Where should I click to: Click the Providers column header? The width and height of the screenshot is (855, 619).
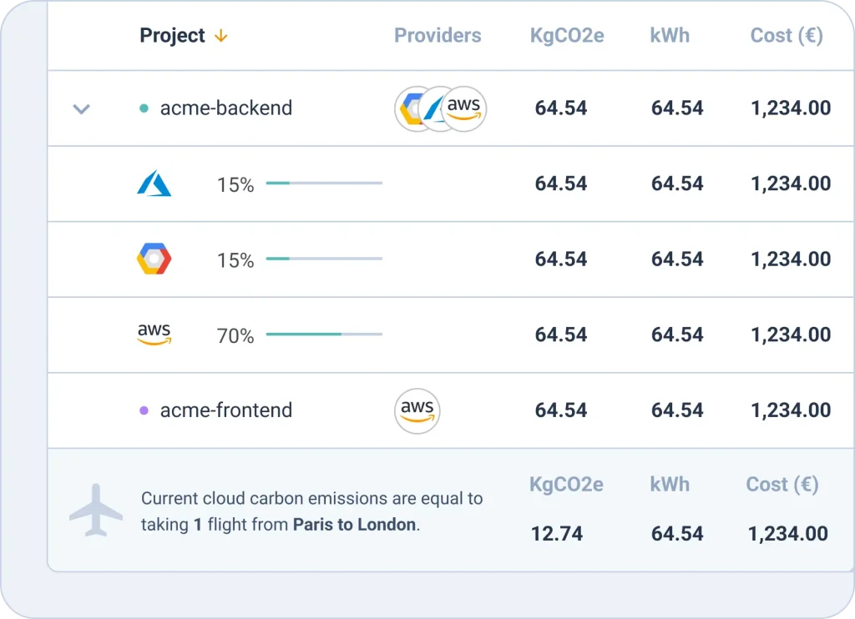pyautogui.click(x=438, y=35)
